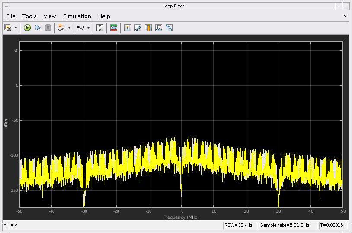
Task: Stop the simulation
Action: click(48, 28)
